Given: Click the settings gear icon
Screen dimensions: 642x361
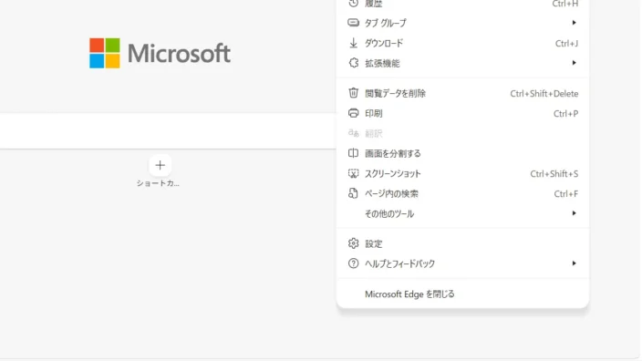Looking at the screenshot, I should (x=353, y=243).
